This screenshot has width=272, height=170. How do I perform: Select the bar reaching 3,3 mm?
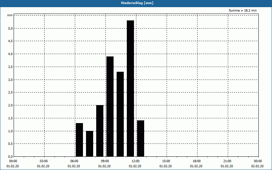tap(120, 114)
